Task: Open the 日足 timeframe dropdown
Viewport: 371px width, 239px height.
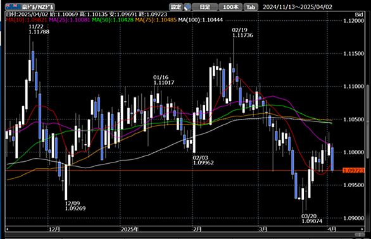Action: [204, 7]
